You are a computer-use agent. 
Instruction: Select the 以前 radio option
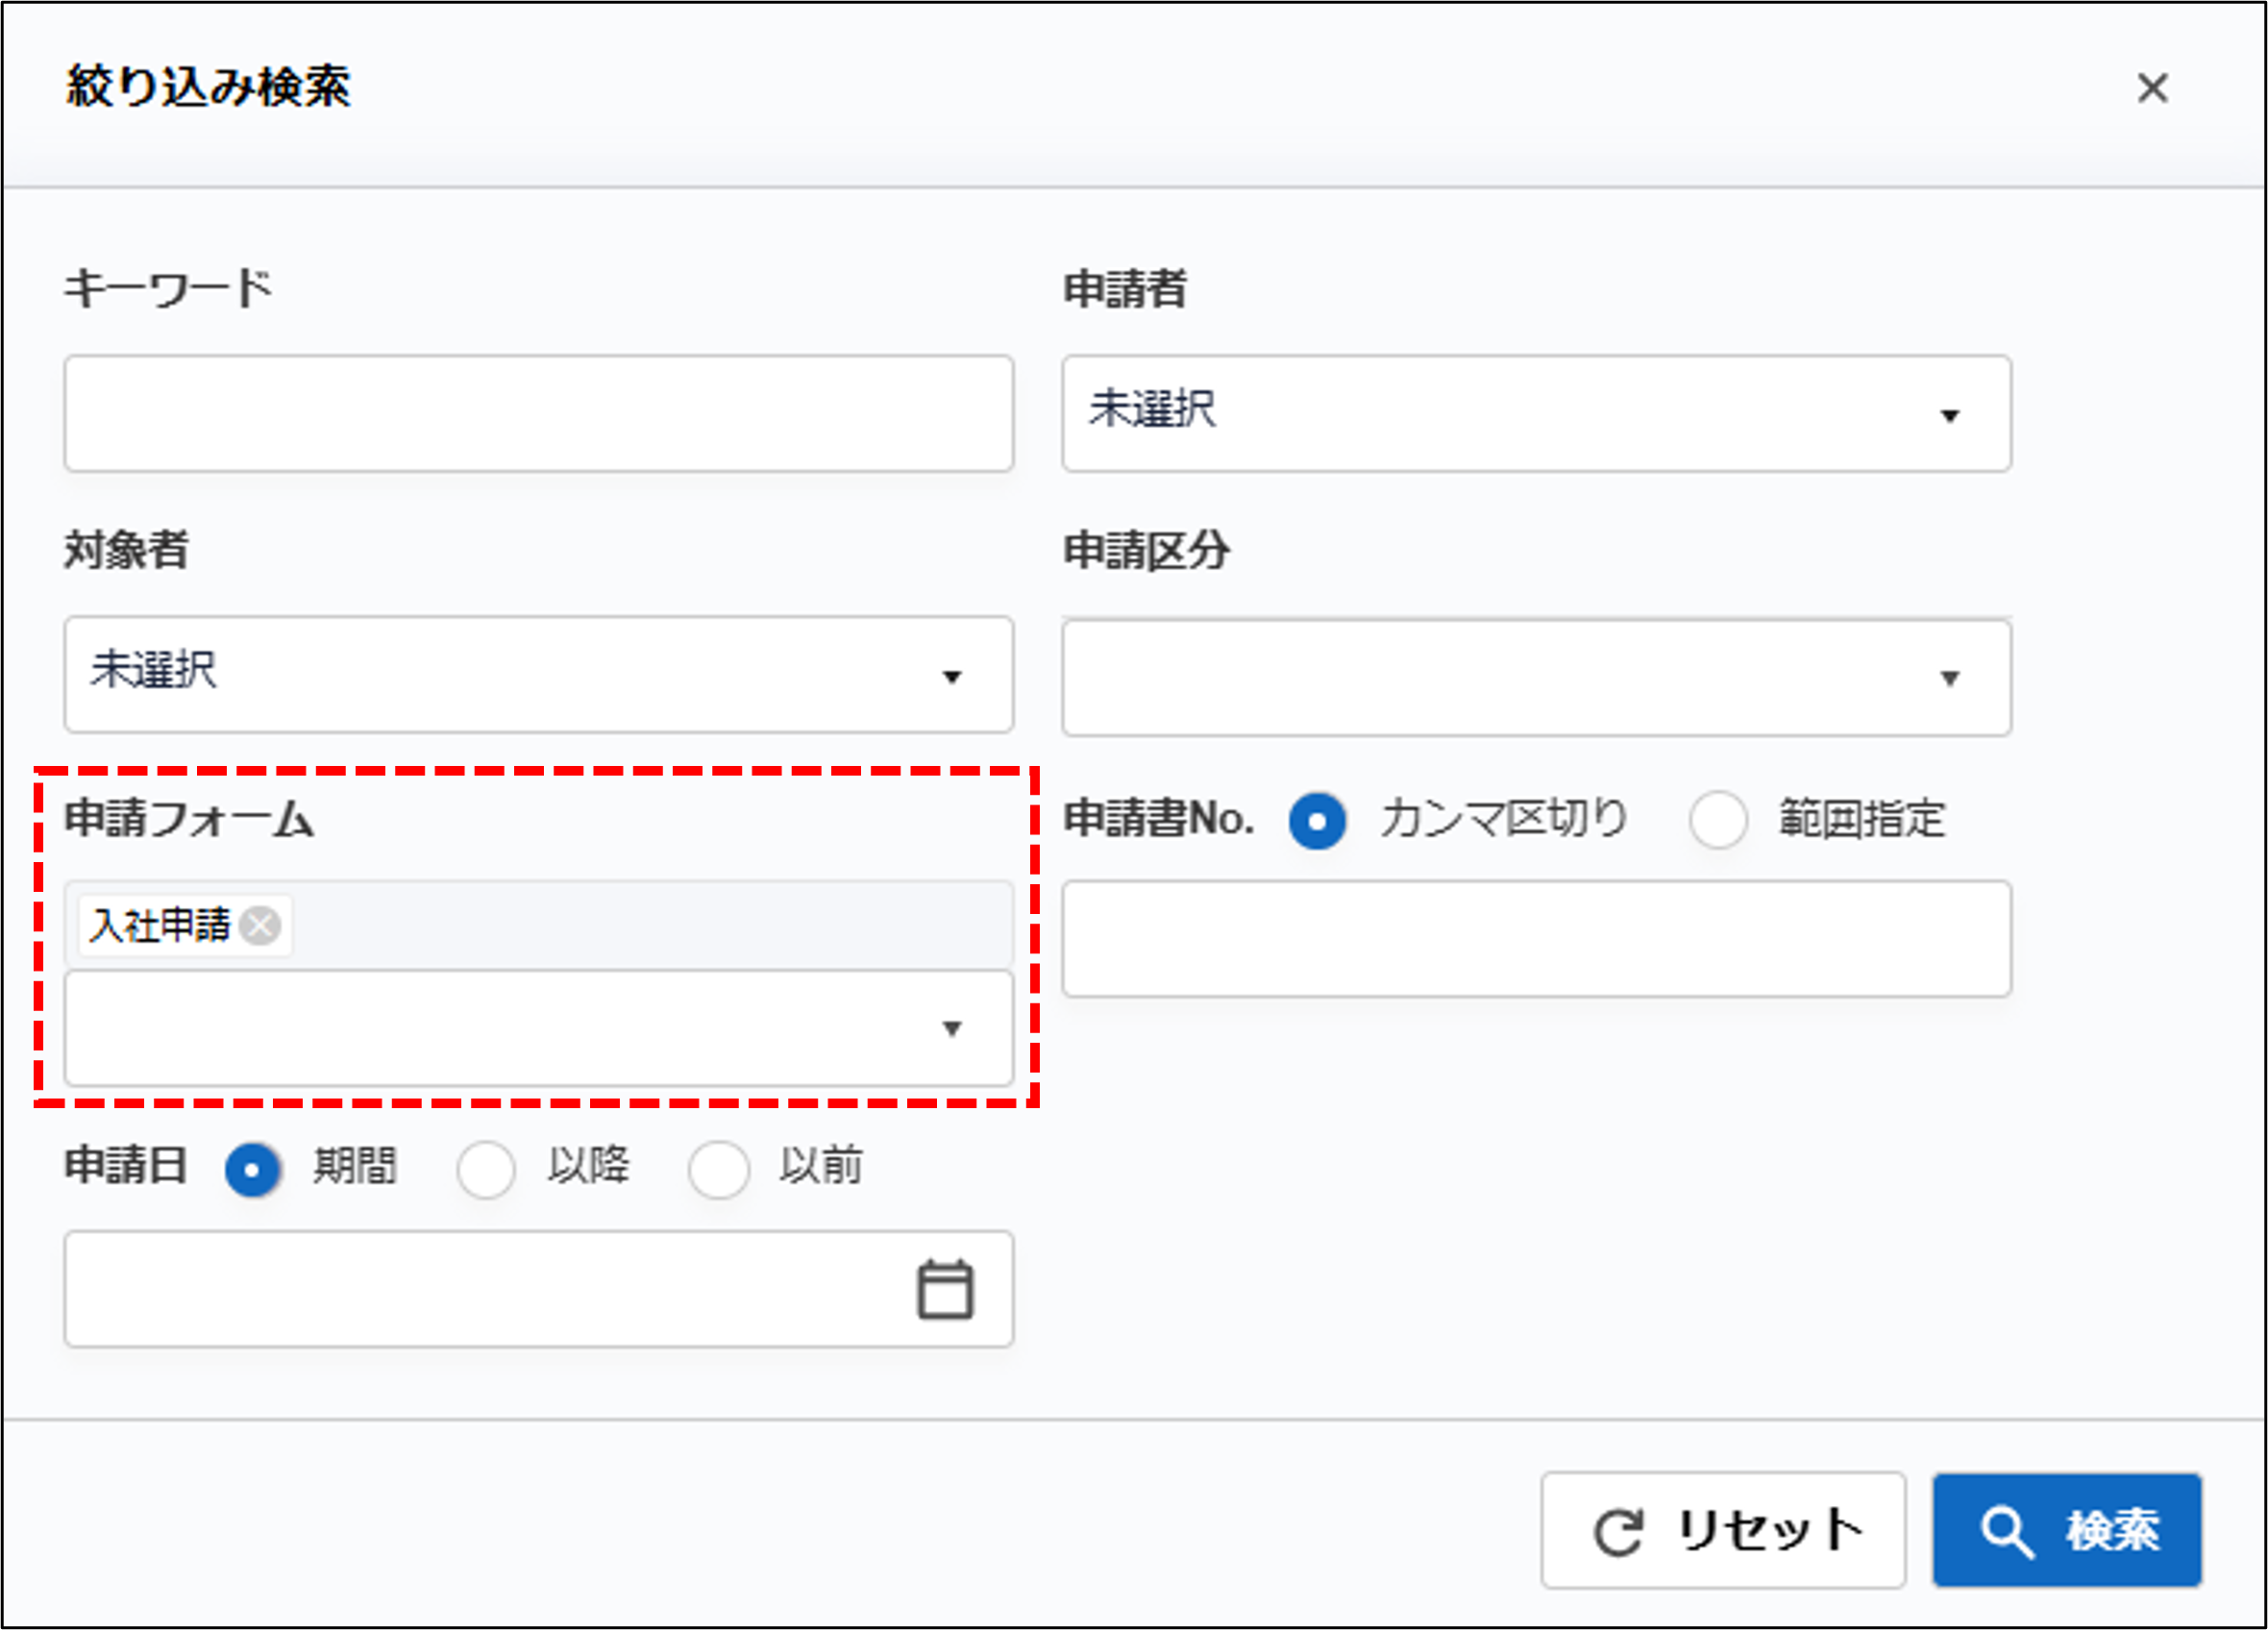pyautogui.click(x=719, y=1169)
